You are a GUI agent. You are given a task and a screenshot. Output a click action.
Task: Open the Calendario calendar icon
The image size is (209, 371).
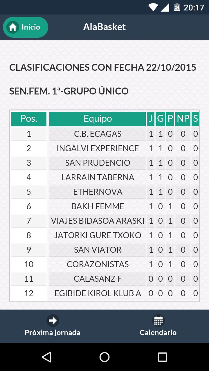click(158, 321)
